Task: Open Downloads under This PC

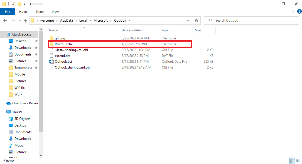Action: coord(23,139)
